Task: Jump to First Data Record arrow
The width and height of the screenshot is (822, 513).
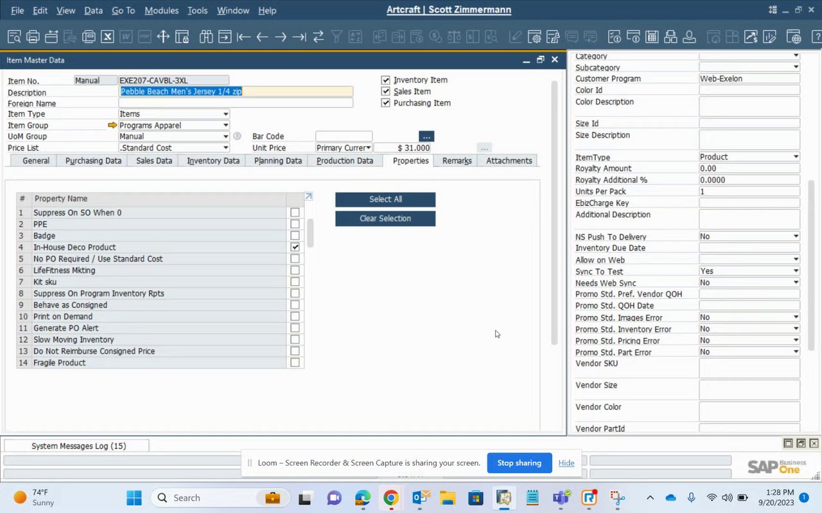Action: pyautogui.click(x=243, y=37)
